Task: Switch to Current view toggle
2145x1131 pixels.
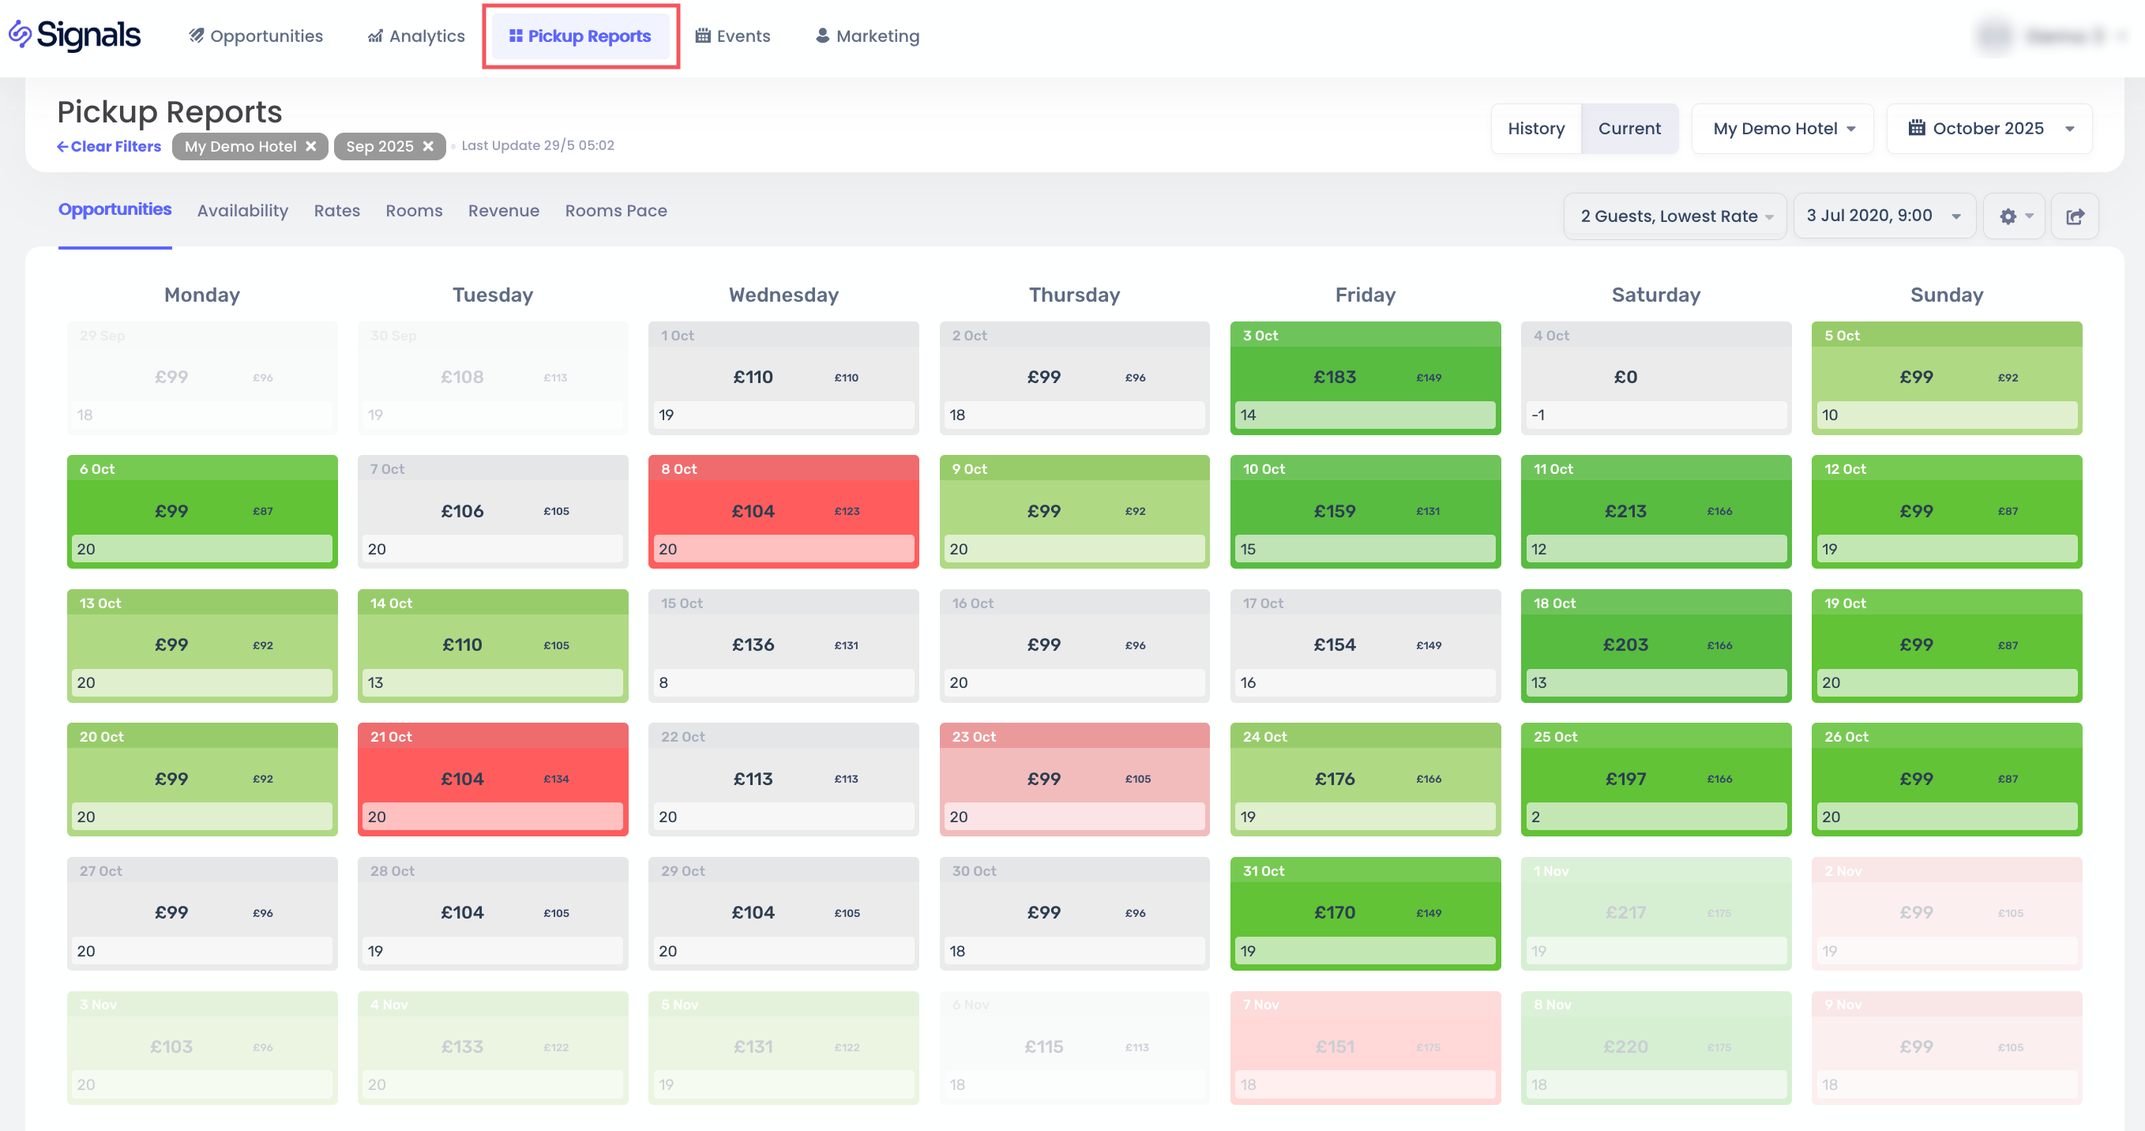Action: [x=1628, y=128]
